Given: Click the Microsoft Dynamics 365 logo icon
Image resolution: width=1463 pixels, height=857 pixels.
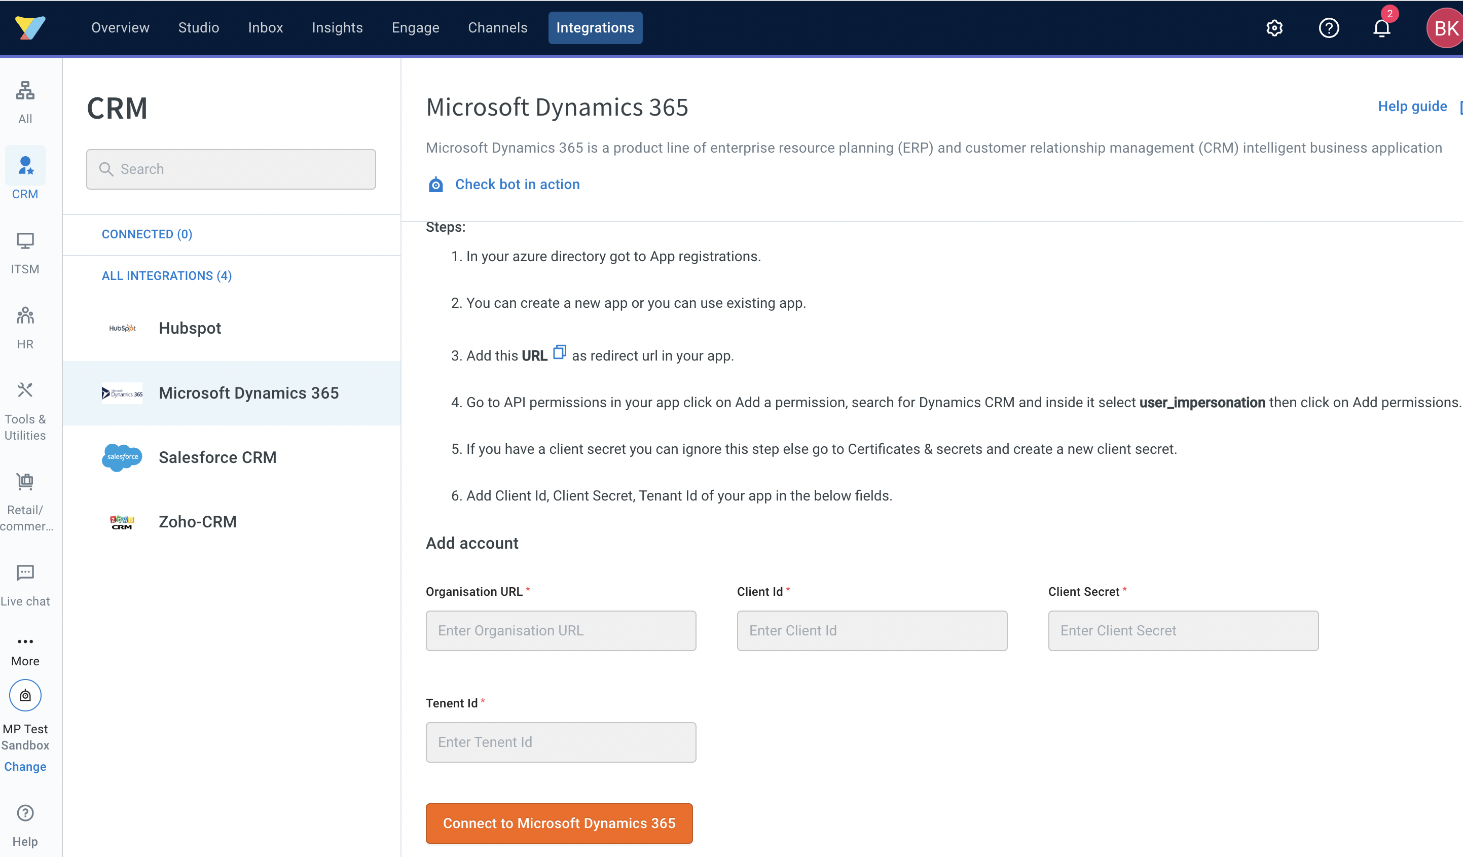Looking at the screenshot, I should [x=122, y=393].
